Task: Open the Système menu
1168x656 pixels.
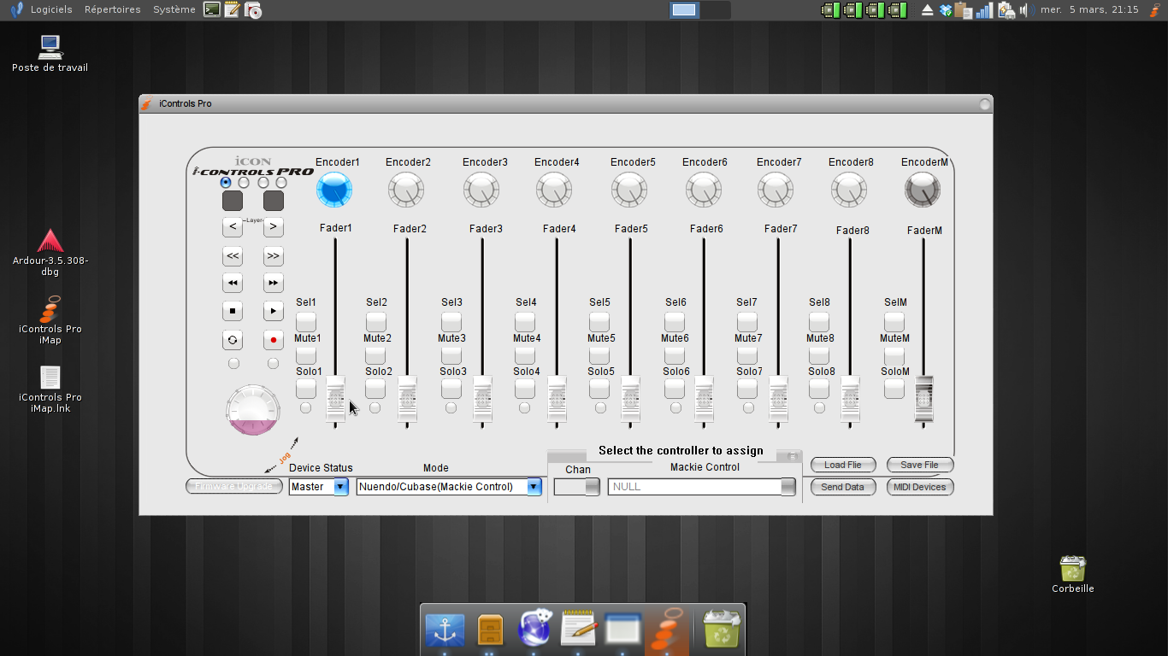Action: [x=174, y=9]
